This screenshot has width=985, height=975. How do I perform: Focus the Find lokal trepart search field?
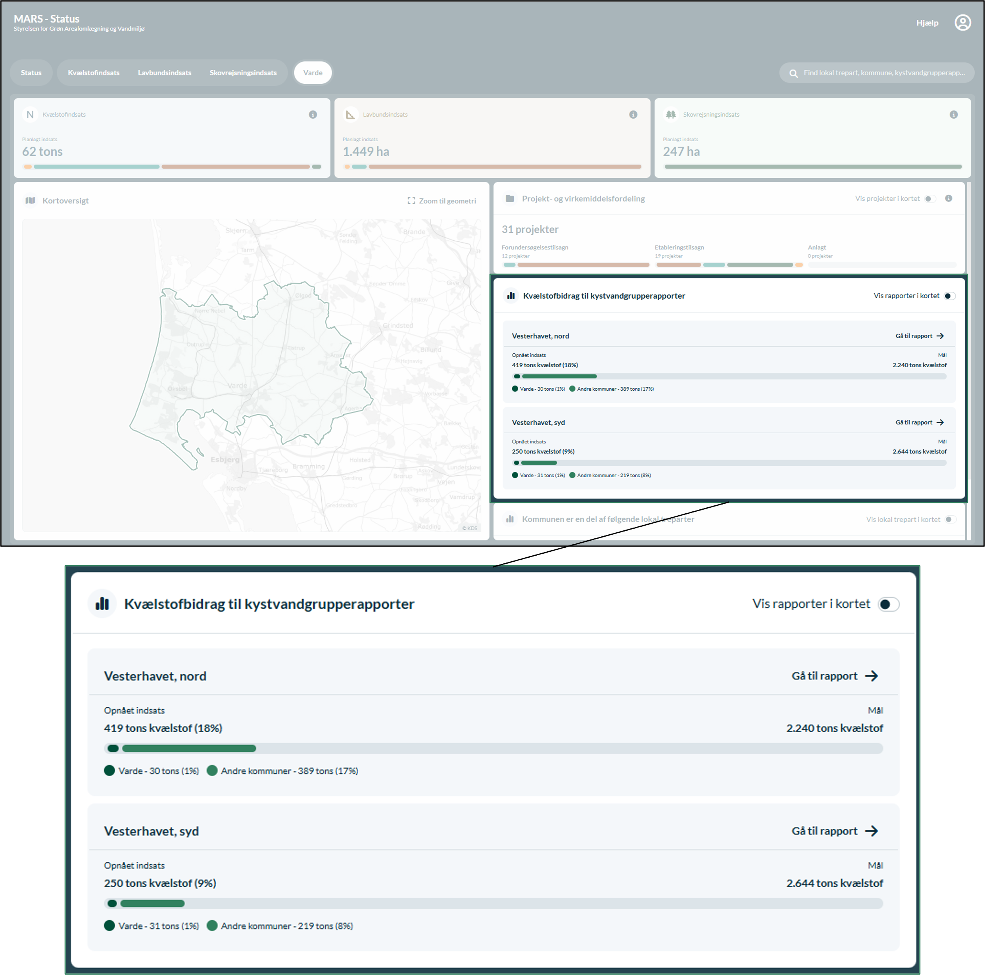point(876,73)
